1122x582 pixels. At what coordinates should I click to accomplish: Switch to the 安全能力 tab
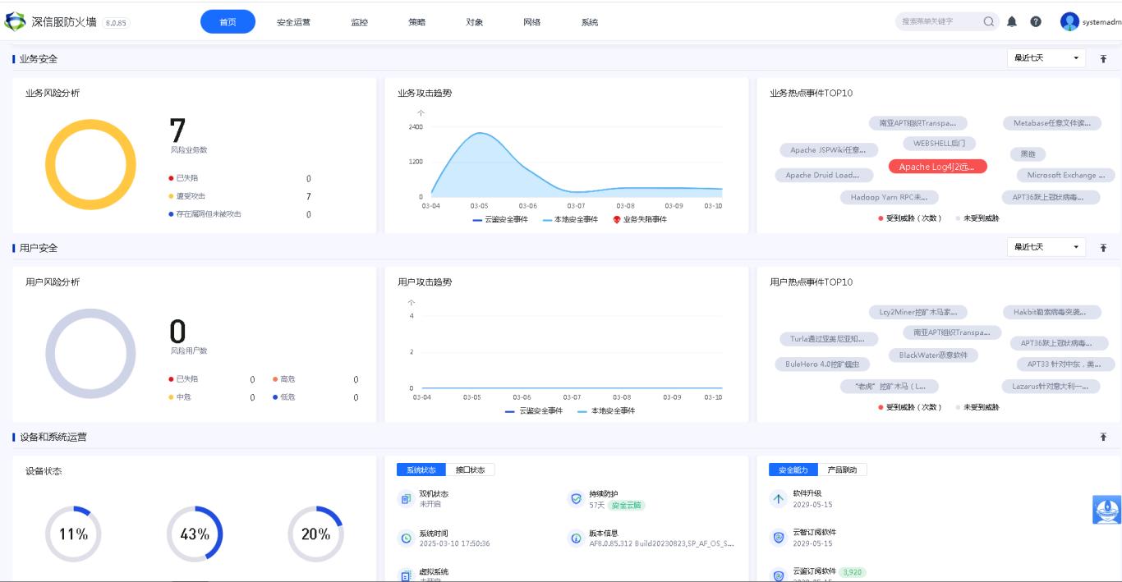(x=793, y=470)
